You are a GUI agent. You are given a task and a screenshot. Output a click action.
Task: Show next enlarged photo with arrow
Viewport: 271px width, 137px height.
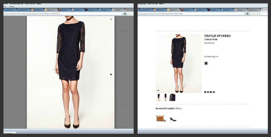pos(111,74)
